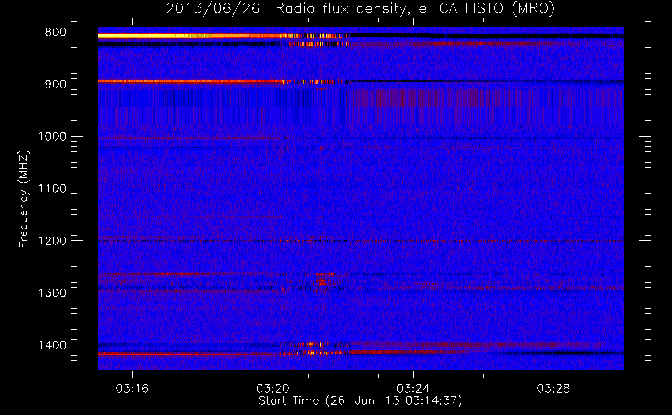Viewport: 672px width, 415px height.
Task: Click the 03:16 time tick label
Action: (x=132, y=389)
